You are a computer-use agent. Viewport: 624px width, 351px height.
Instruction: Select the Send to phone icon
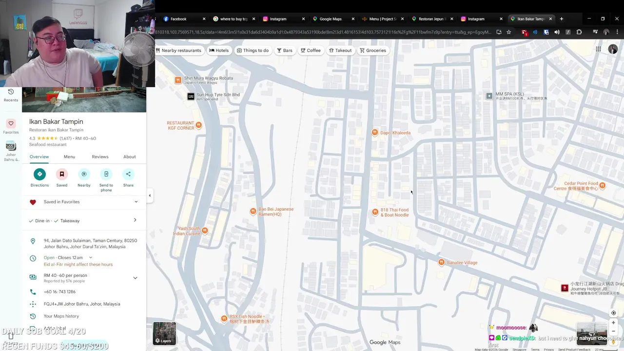pyautogui.click(x=106, y=174)
